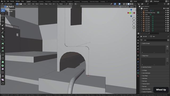170x96 pixels.
Task: Select the Add Cube tool
Action: (x=3, y=40)
